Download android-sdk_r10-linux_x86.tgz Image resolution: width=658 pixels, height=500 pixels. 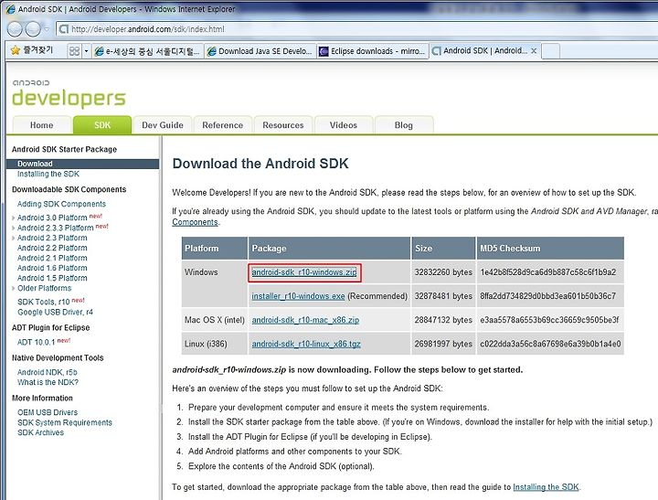pos(306,344)
